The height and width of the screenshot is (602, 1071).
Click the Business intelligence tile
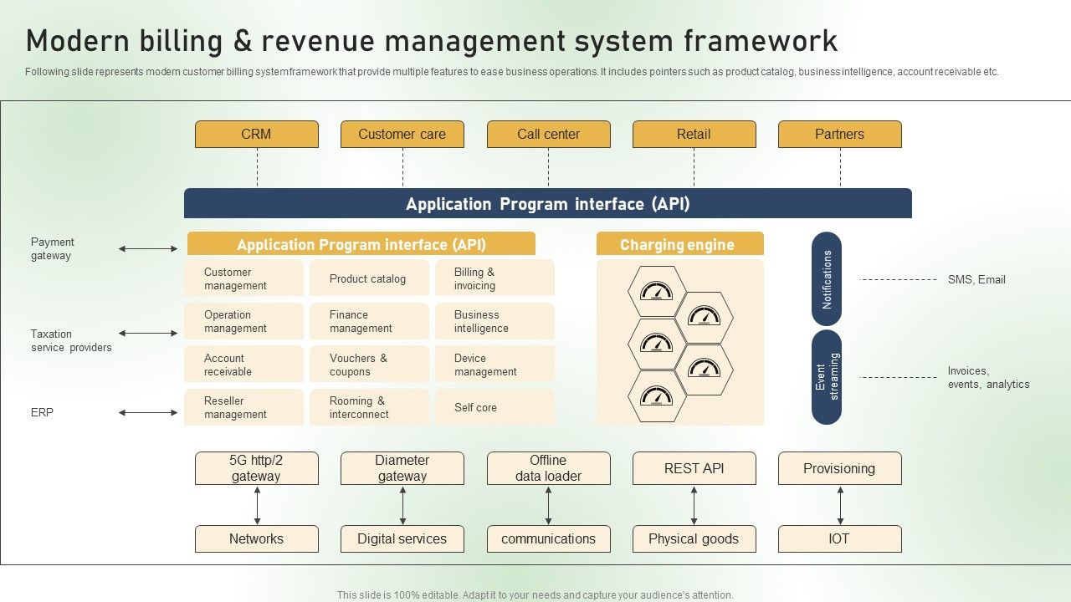click(494, 322)
